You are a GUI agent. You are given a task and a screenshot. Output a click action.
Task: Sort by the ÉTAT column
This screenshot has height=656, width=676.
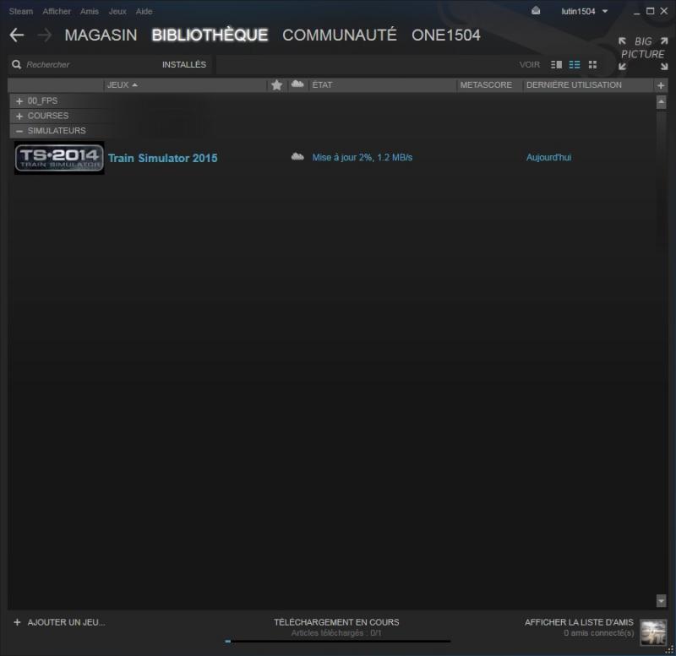[322, 85]
